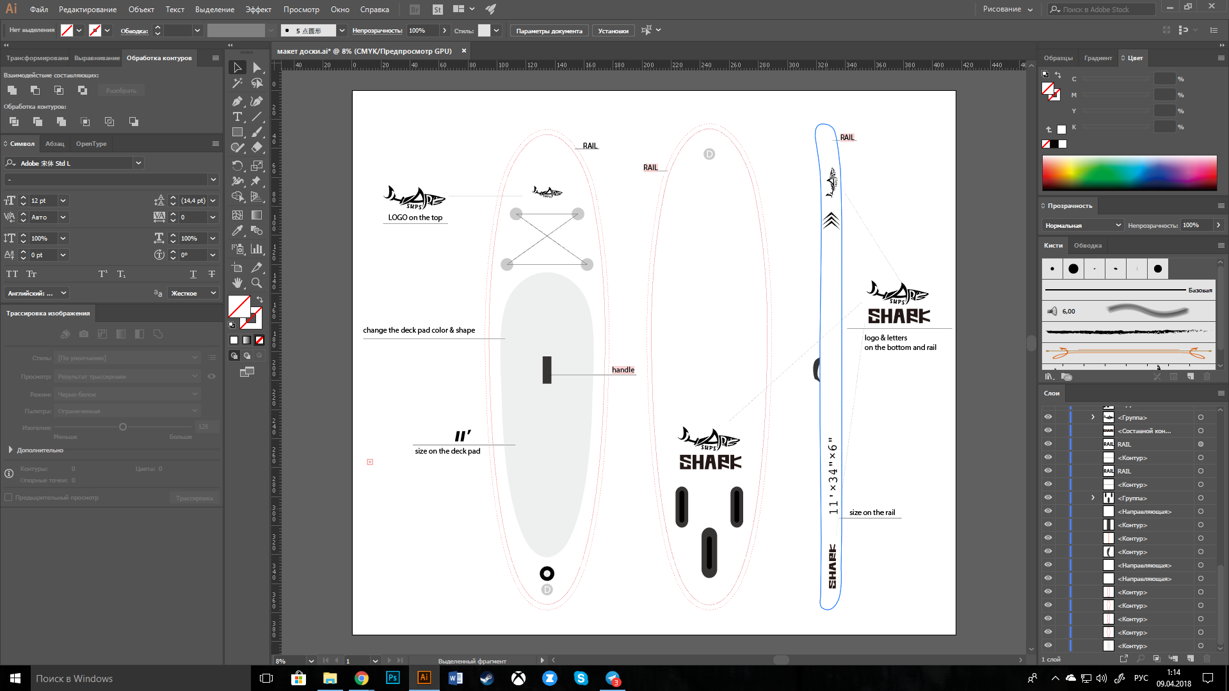Swap fill and stroke colors arrow
Screen dimensions: 1229x691
[x=260, y=299]
